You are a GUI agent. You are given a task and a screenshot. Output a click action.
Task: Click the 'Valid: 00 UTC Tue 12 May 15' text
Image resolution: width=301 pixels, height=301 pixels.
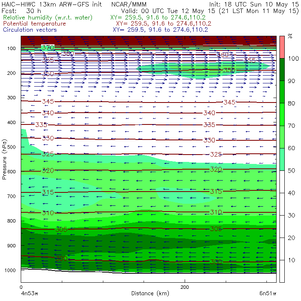[168, 11]
